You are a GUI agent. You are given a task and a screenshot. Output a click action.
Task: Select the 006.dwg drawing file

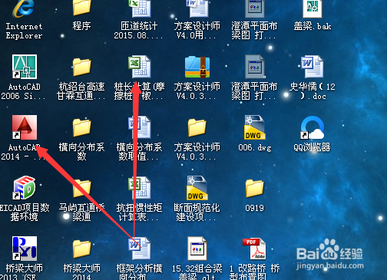[255, 127]
